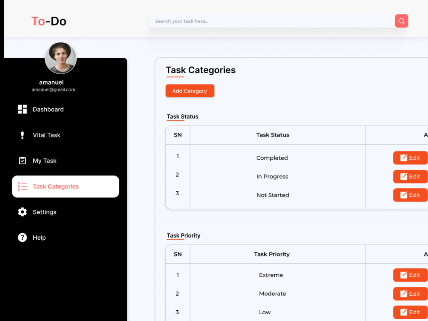Click the Add Category button
The height and width of the screenshot is (321, 428).
tap(190, 91)
